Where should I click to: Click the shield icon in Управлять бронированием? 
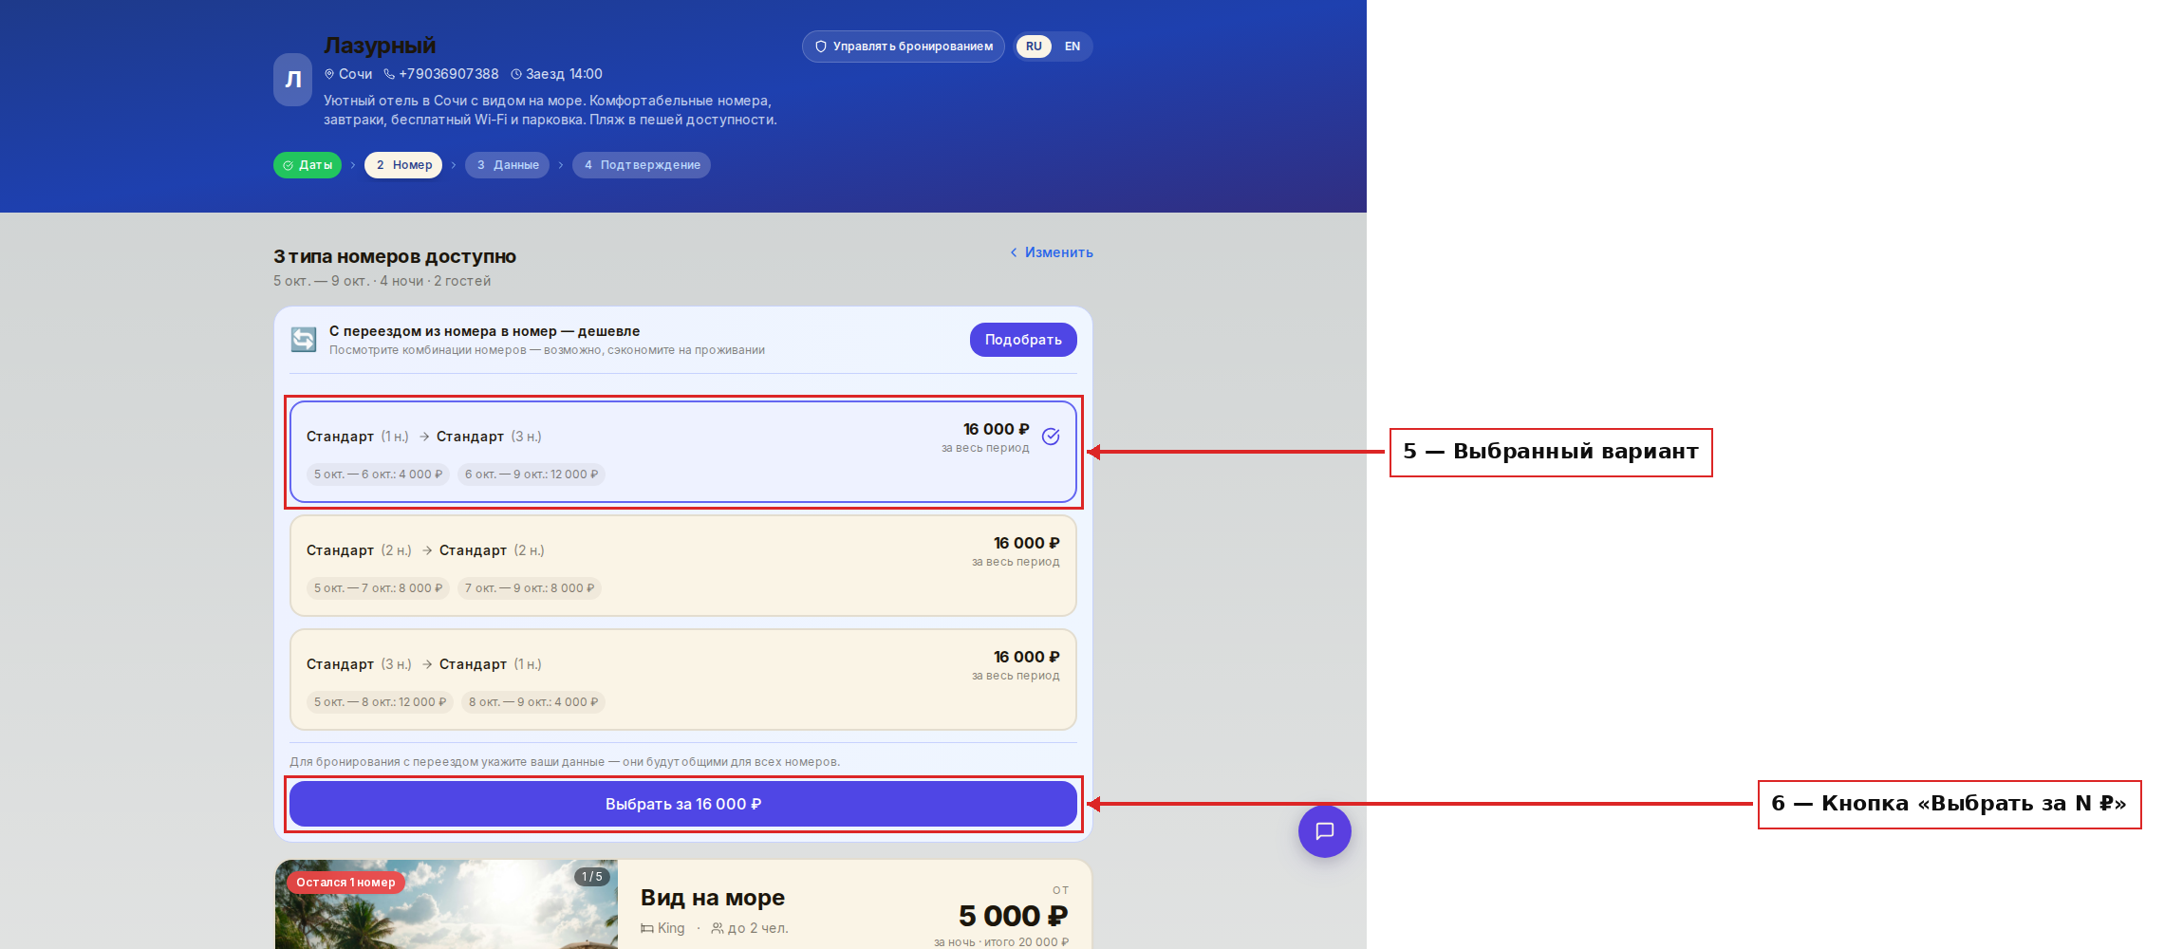pyautogui.click(x=821, y=47)
